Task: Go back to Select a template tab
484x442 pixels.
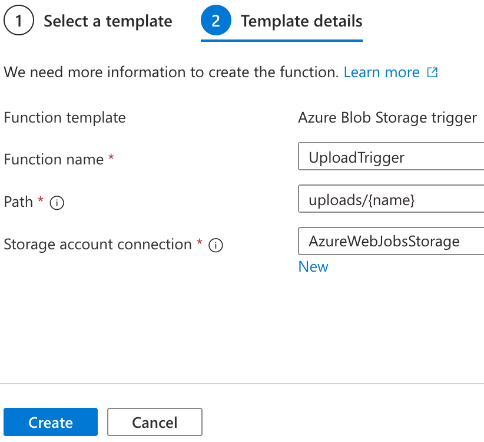Action: coord(108,22)
